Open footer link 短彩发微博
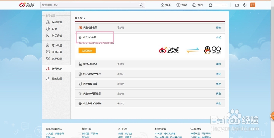Image resolution: width=274 pixels, height=138 pixels. (x=170, y=134)
